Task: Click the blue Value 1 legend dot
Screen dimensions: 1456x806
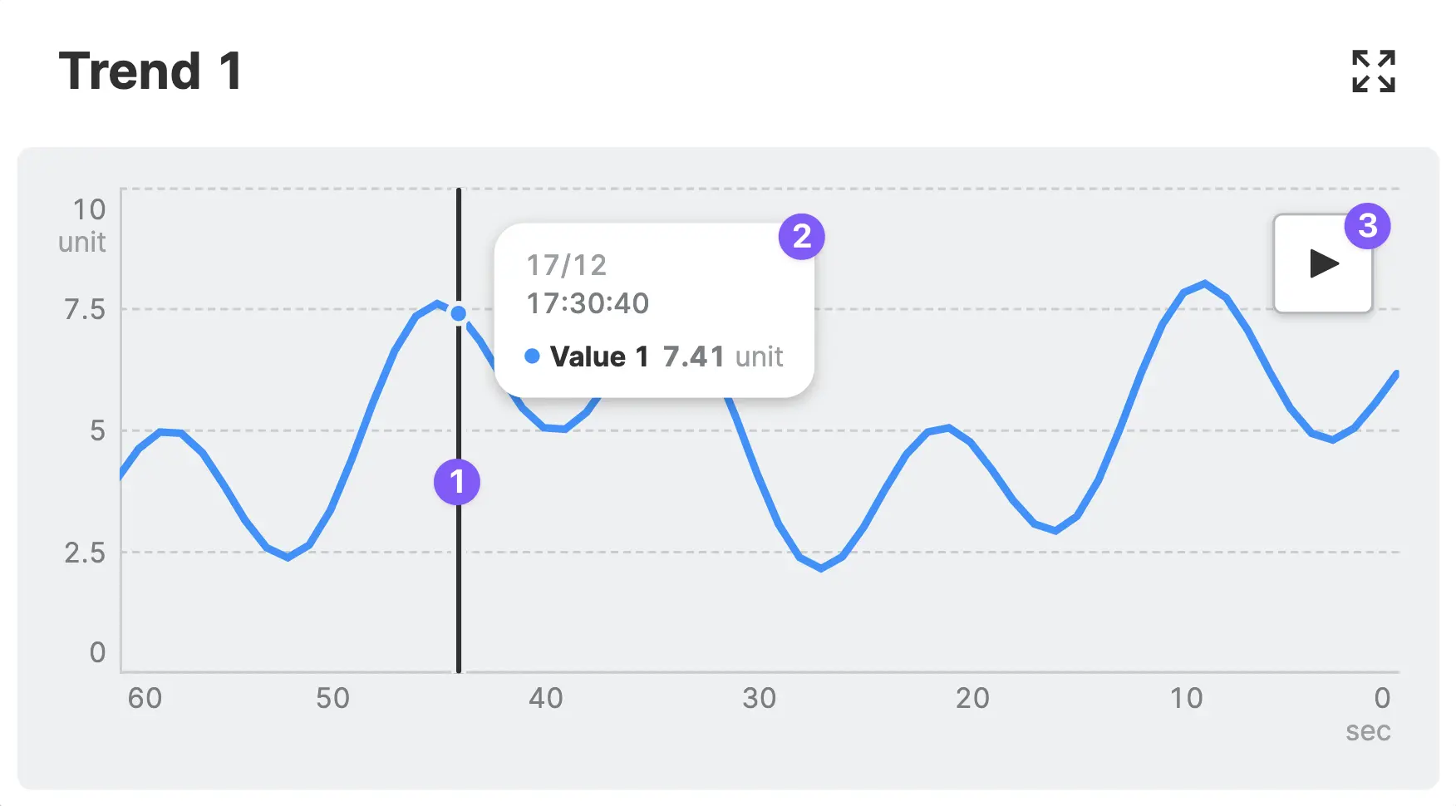Action: [533, 356]
